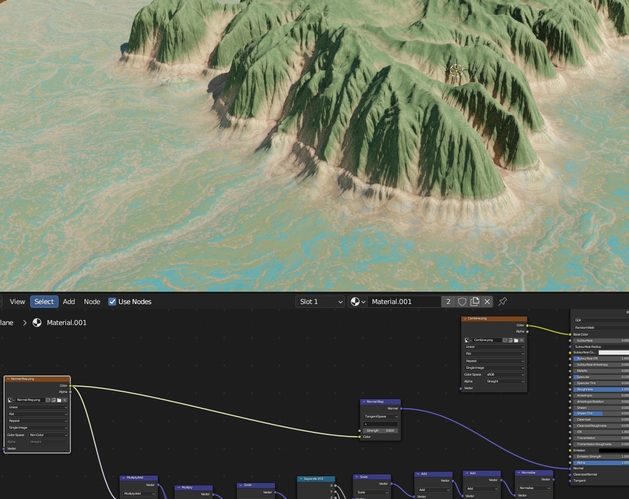The image size is (629, 499).
Task: Click the Roughness slider in Principled BSDF
Action: pos(601,389)
